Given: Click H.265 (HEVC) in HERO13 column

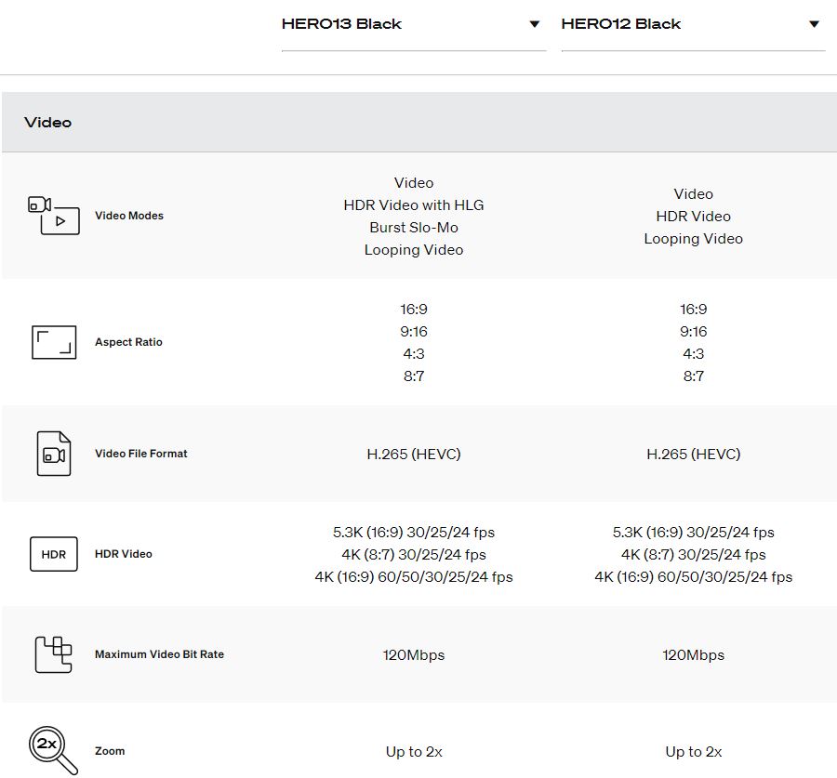Looking at the screenshot, I should coord(414,455).
